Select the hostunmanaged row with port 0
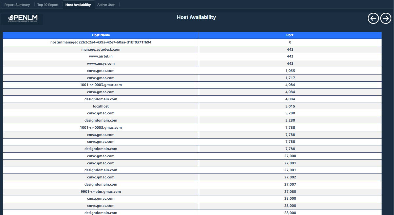The image size is (394, 215). 101,42
